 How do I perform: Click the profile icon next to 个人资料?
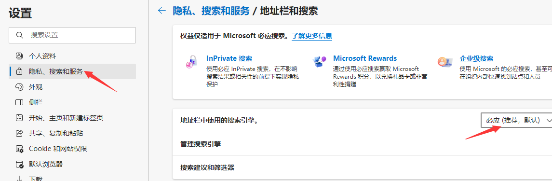pos(19,56)
